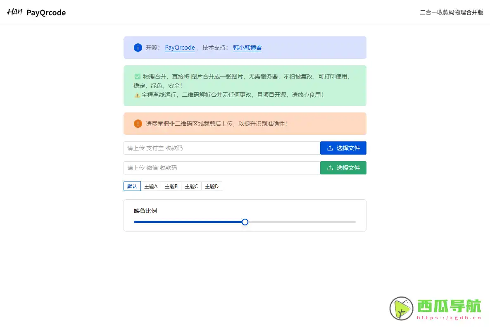Click blue 选择文件 button for Alipay

[343, 148]
